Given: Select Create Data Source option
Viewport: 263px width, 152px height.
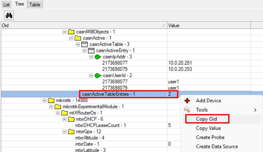Looking at the screenshot, I should coord(217,146).
